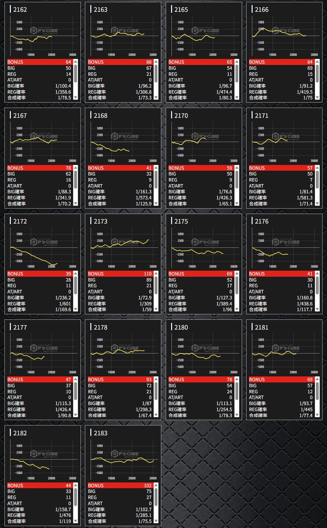Select the REG確率 1/445 row in machine 2181

pos(281,410)
